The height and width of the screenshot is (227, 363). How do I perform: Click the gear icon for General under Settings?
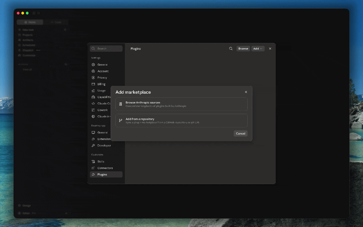click(93, 65)
